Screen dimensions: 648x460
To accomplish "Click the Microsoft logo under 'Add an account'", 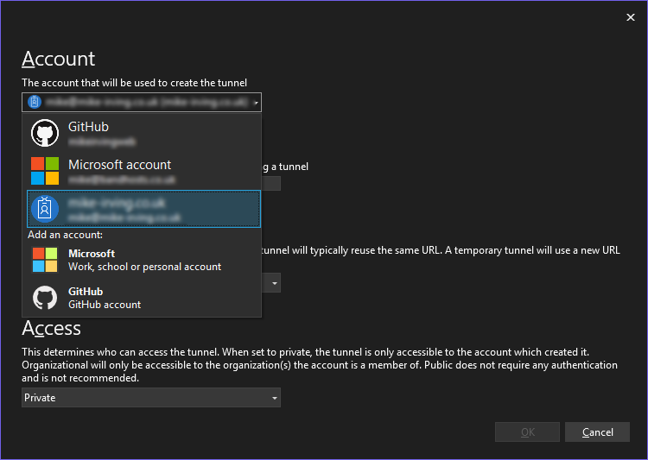I will pos(45,260).
